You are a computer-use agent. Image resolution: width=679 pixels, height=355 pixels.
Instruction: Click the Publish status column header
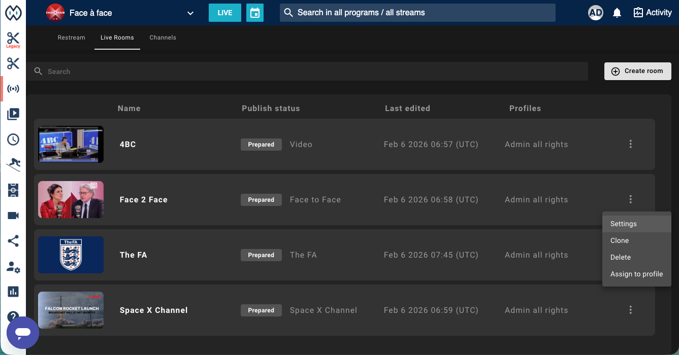click(x=271, y=109)
